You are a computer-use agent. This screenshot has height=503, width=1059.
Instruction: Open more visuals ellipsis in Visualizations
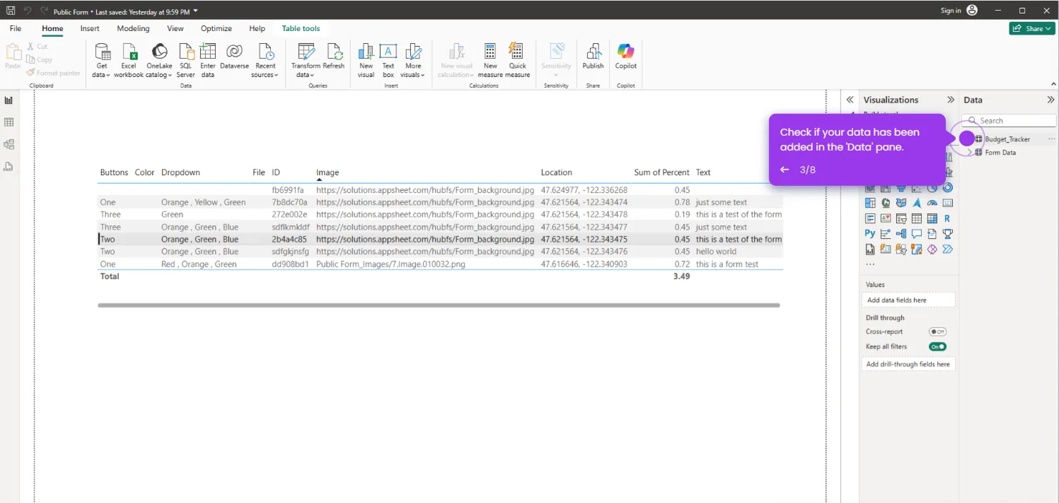[x=870, y=264]
